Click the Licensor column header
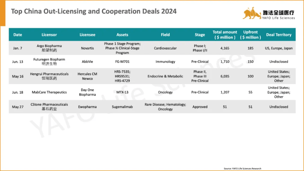The height and width of the screenshot is (171, 304). pos(49,35)
